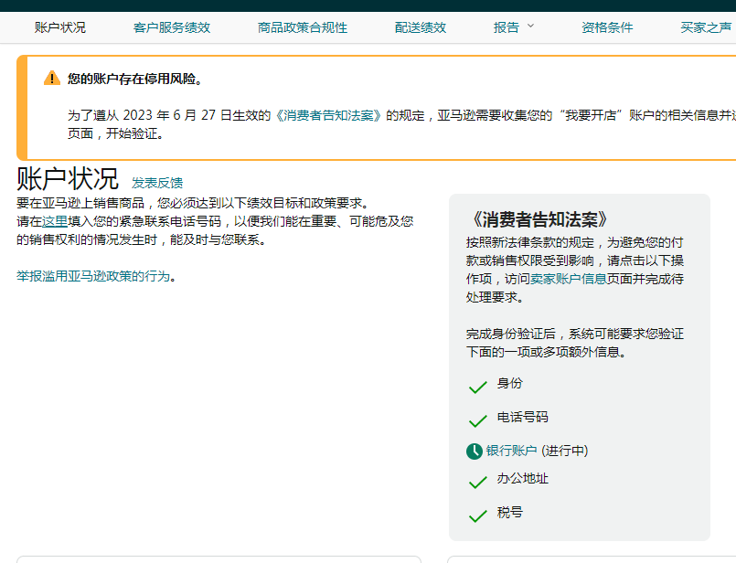This screenshot has height=563, width=736.
Task: Click the 您的账户存在停用风险 alert heading
Action: tap(135, 79)
